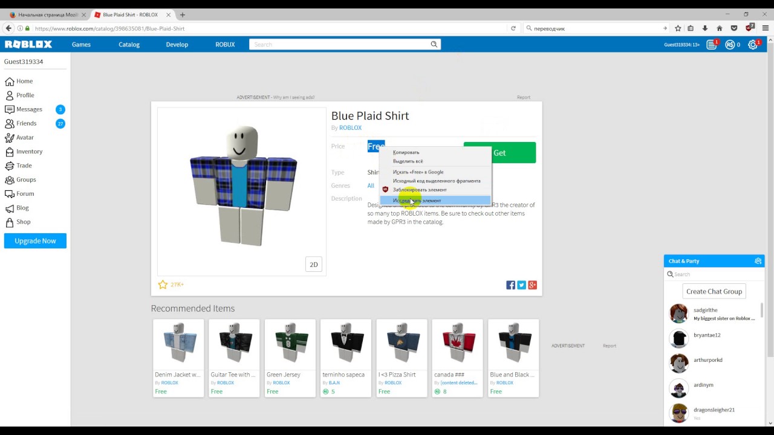Share the item on Google Plus
This screenshot has width=774, height=435.
pyautogui.click(x=532, y=285)
